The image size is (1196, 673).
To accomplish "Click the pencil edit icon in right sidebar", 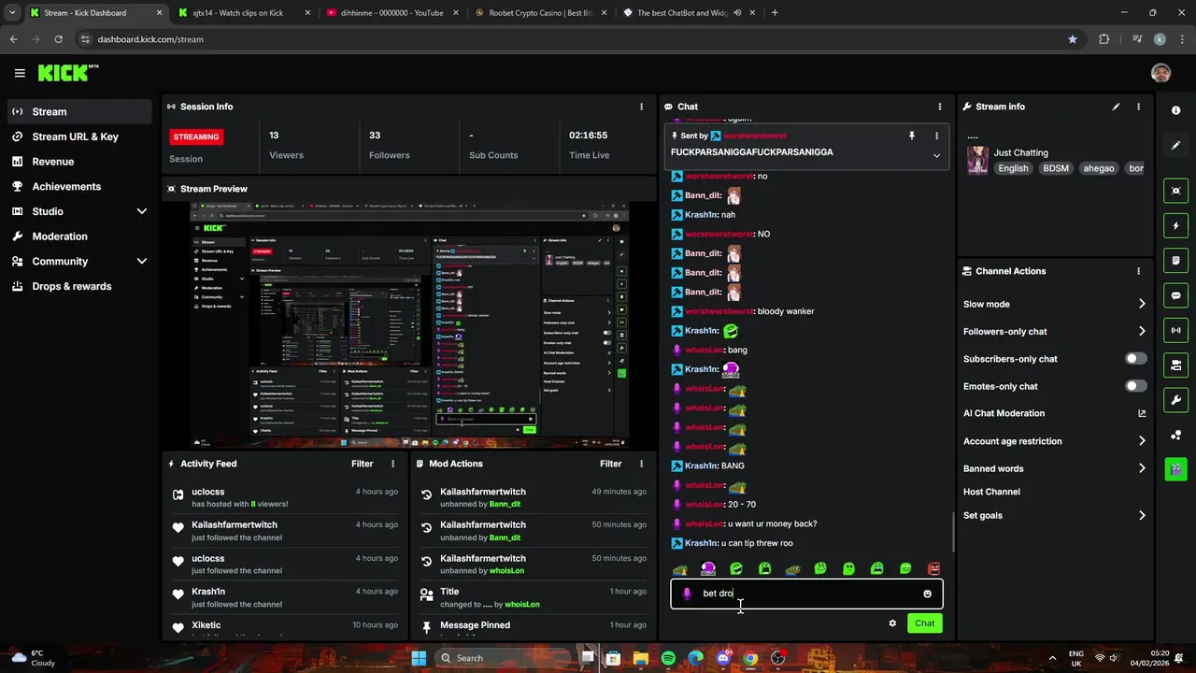I will pos(1175,145).
